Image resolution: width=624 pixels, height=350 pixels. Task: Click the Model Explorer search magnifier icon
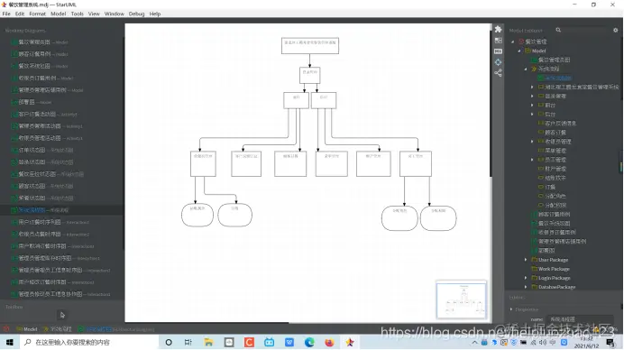(558, 30)
